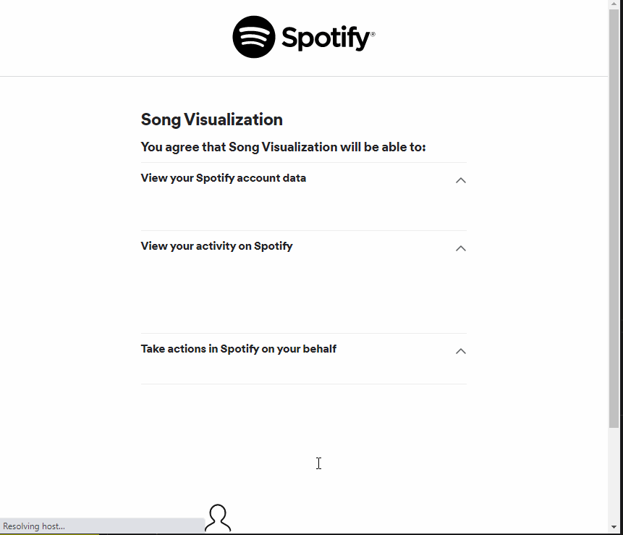Click the Song Visualization app title
Viewport: 623px width, 535px height.
click(211, 119)
